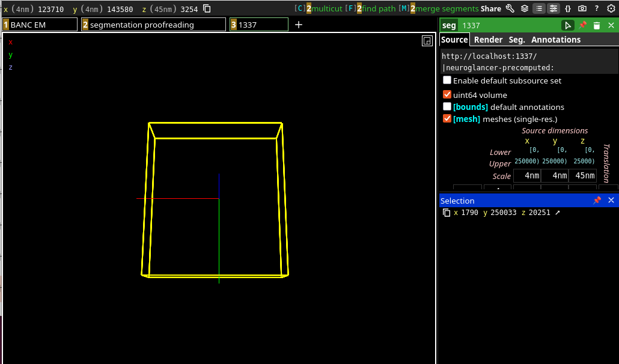619x364 pixels.
Task: Select the segmentation proofreading layer tab
Action: click(154, 25)
